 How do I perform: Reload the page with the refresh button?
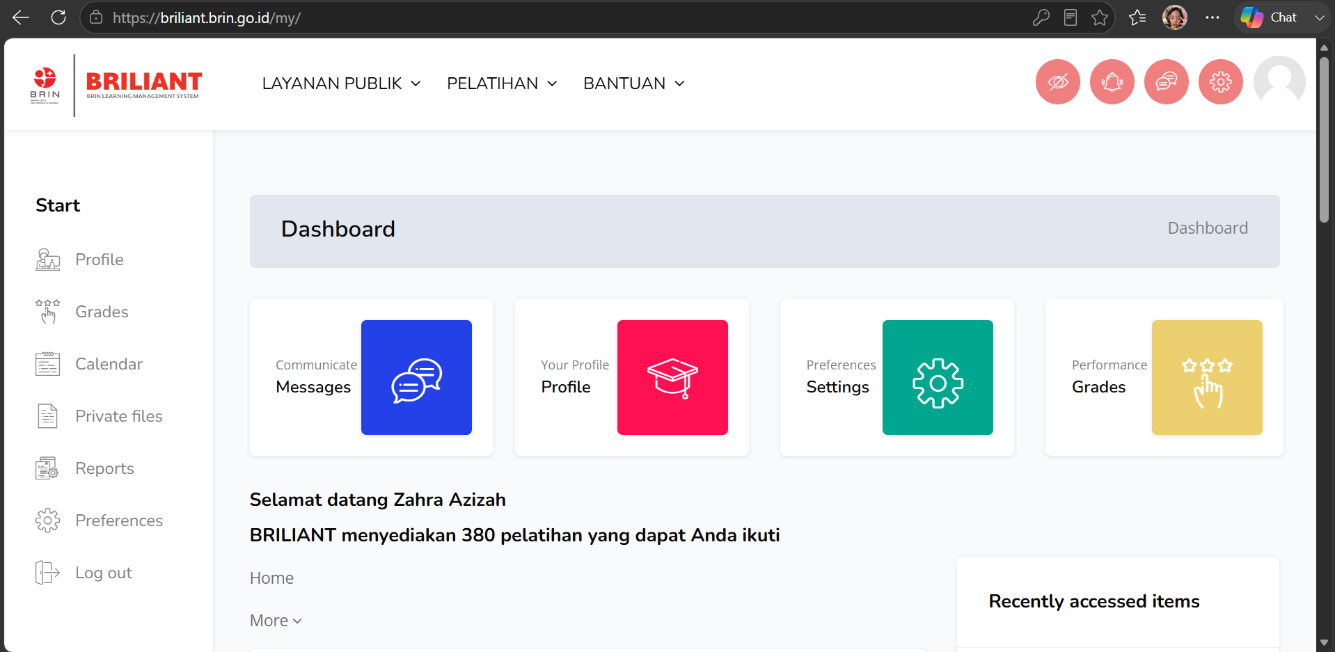[x=58, y=17]
